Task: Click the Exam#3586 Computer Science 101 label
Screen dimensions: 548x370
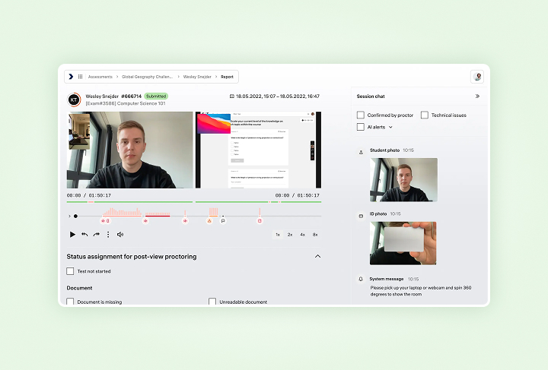Action: pyautogui.click(x=126, y=103)
